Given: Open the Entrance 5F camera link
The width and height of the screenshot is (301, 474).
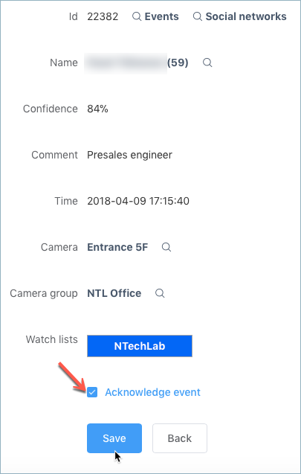Looking at the screenshot, I should click(x=117, y=247).
